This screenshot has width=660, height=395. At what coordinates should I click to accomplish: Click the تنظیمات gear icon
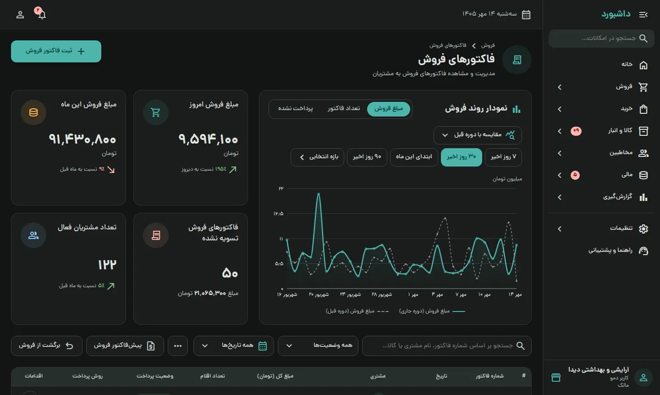(643, 228)
